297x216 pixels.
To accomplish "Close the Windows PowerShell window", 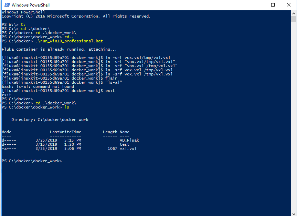I will pyautogui.click(x=288, y=5).
